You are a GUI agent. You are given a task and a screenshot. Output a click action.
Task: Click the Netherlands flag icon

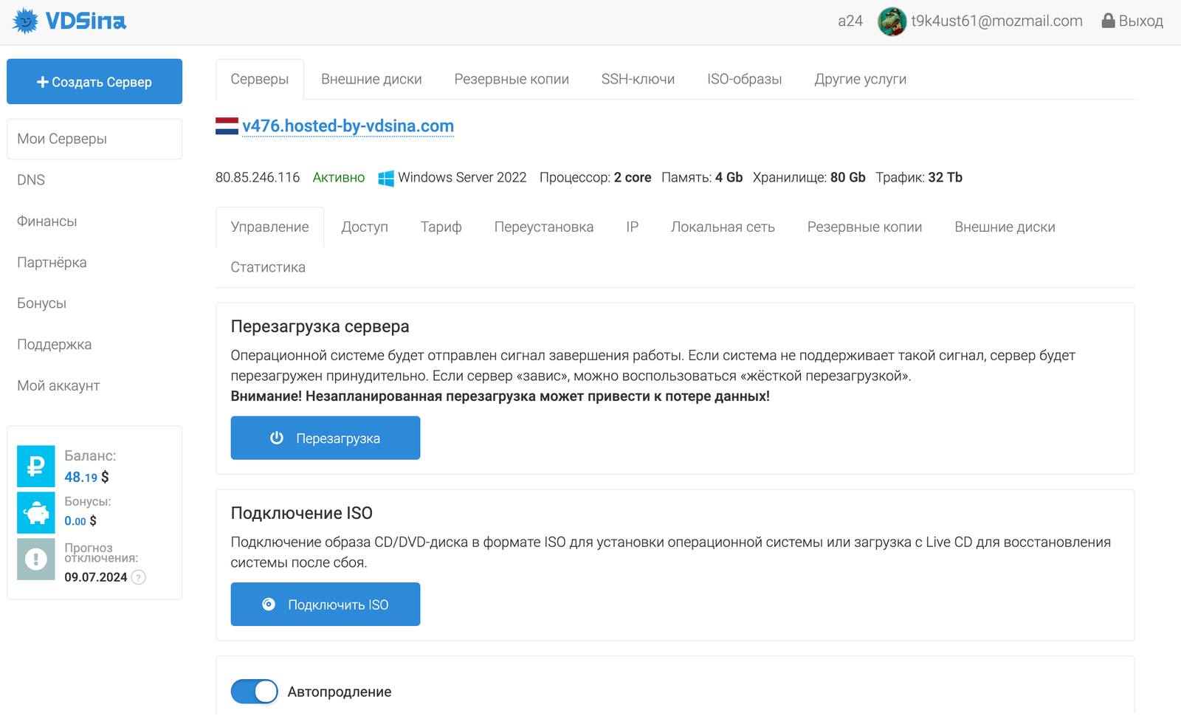click(227, 126)
